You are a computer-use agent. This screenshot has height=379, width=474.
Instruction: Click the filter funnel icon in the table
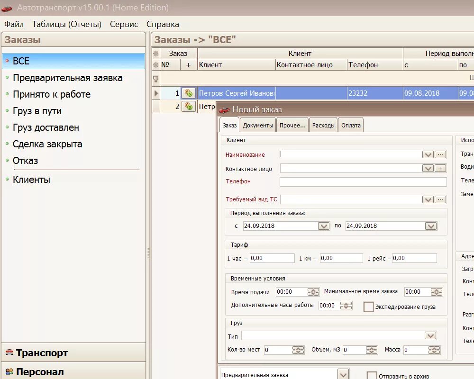tap(155, 79)
